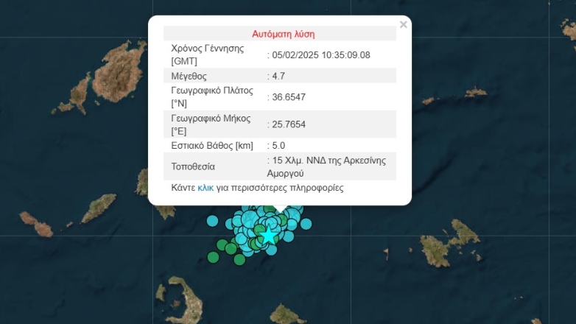Select the rightmost cyan circle of the cluster
576x324 pixels.
point(306,223)
